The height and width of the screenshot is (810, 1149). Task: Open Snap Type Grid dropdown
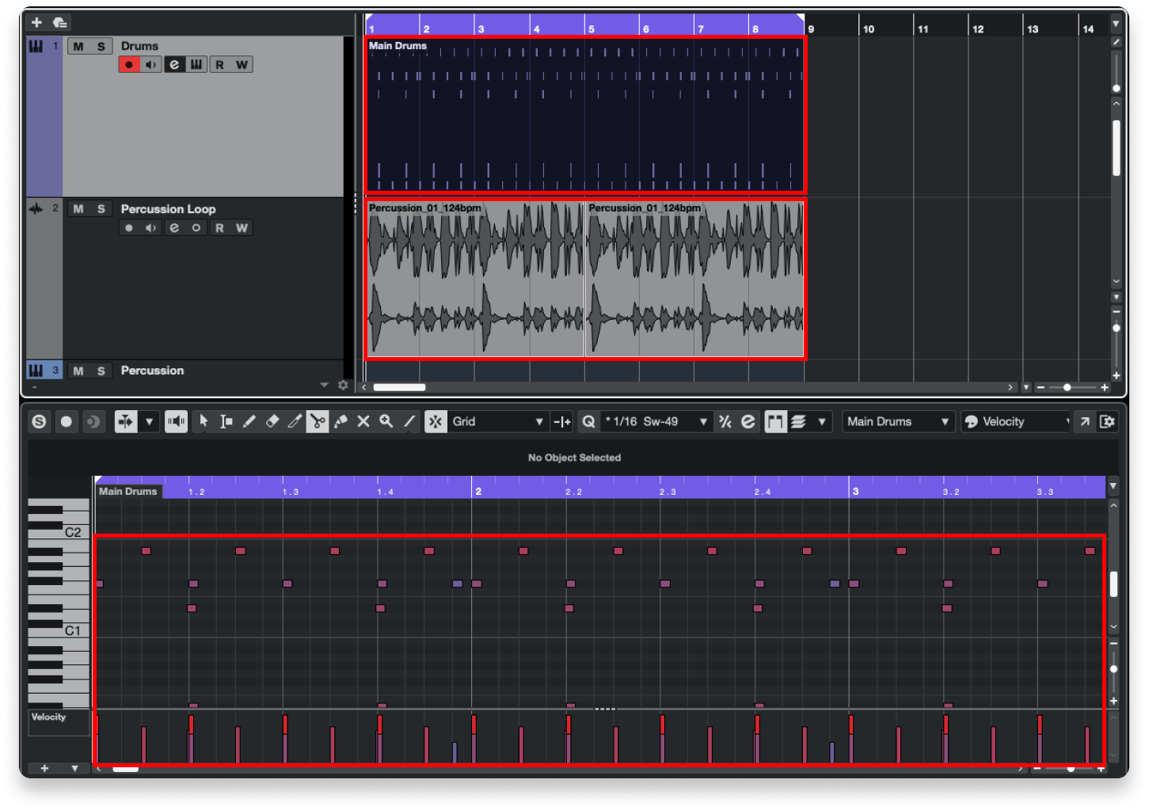click(497, 421)
